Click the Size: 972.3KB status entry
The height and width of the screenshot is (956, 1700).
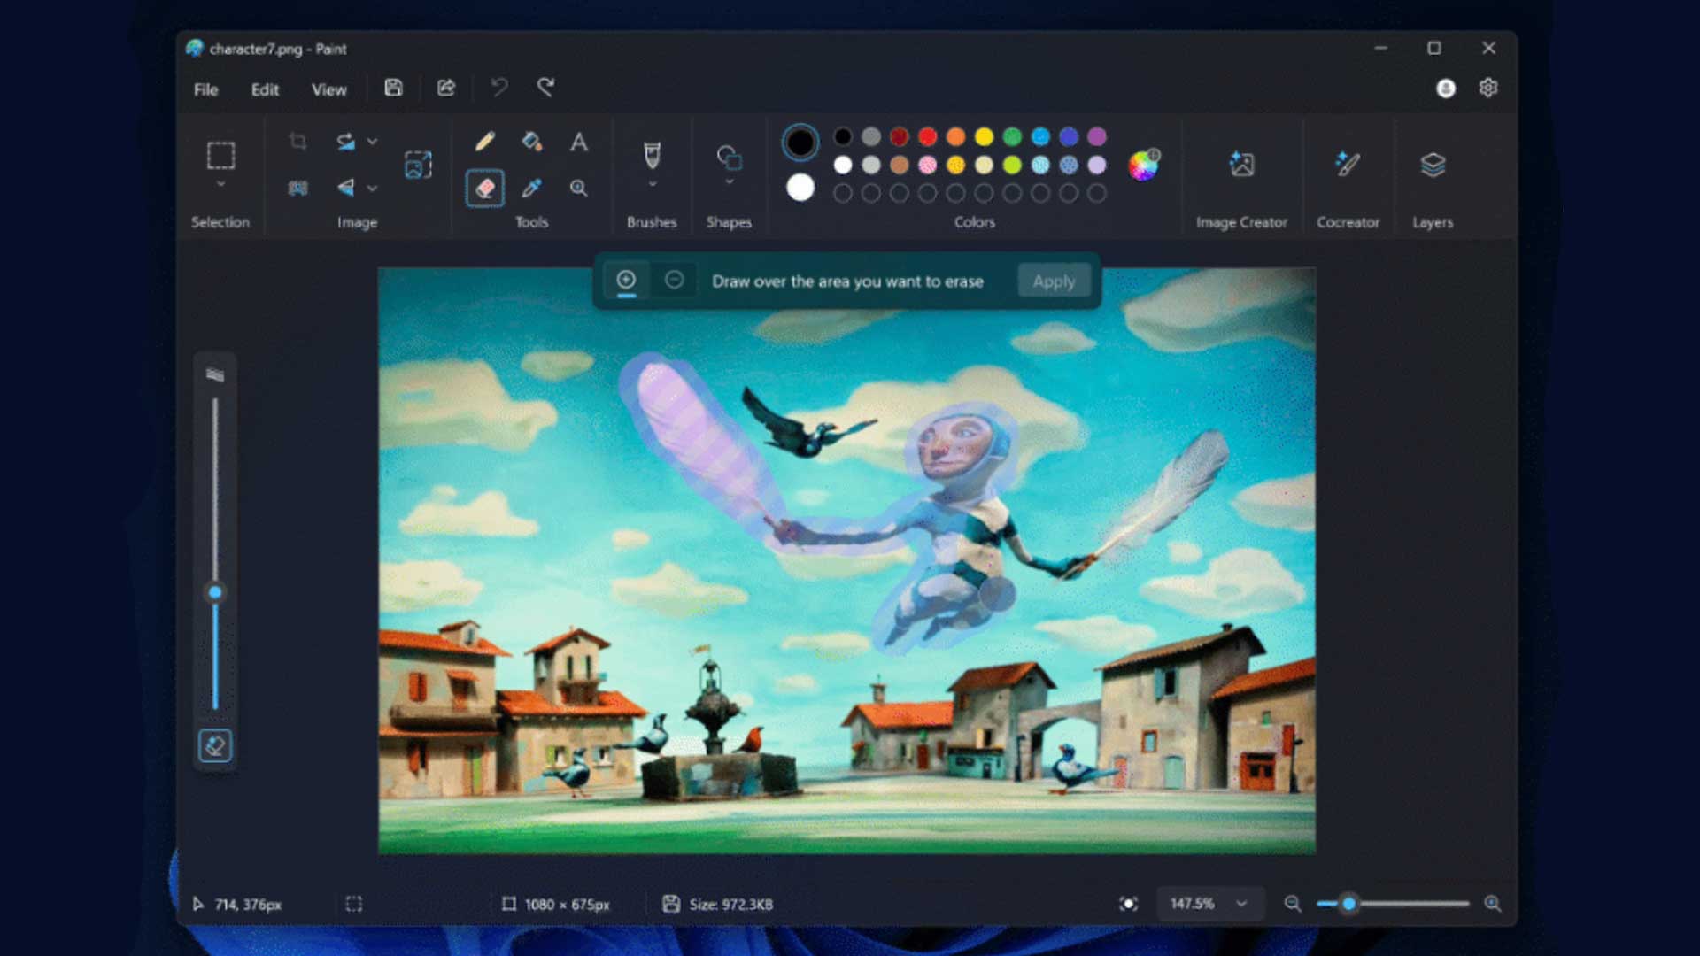click(x=718, y=905)
